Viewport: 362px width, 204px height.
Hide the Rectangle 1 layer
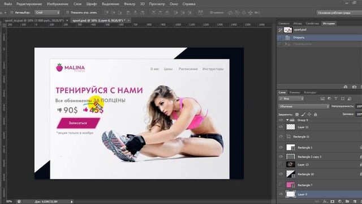pos(281,147)
